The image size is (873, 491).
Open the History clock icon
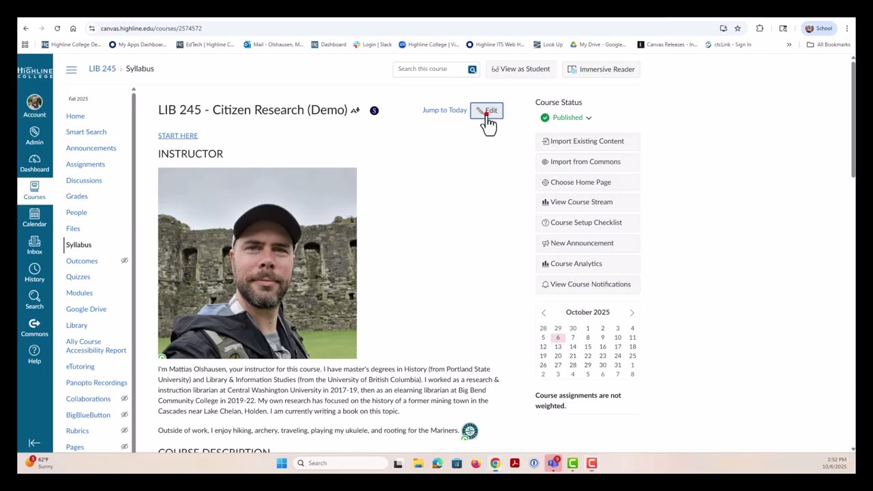35,273
